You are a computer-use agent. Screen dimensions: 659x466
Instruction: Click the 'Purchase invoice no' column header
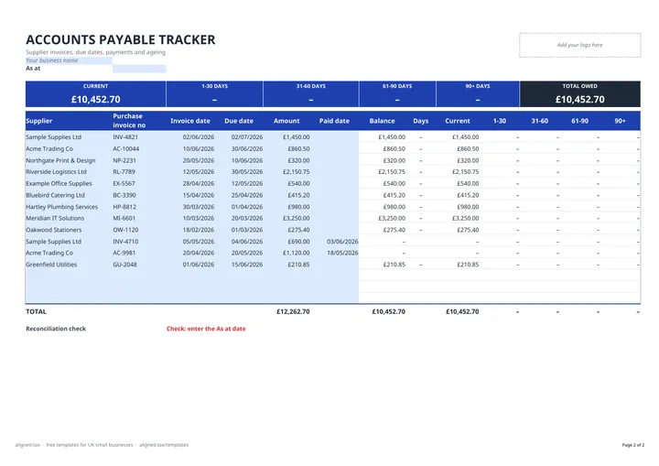tap(129, 121)
